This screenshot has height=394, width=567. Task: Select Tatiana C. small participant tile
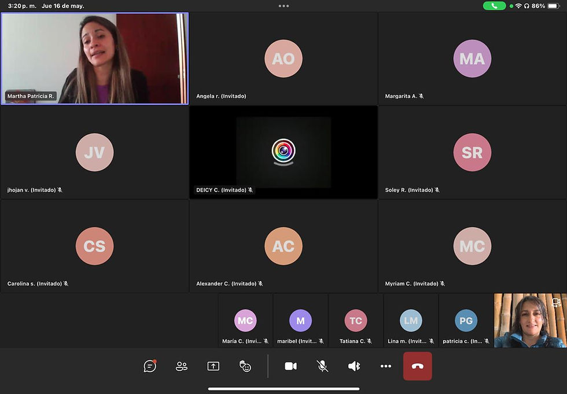[x=356, y=321]
